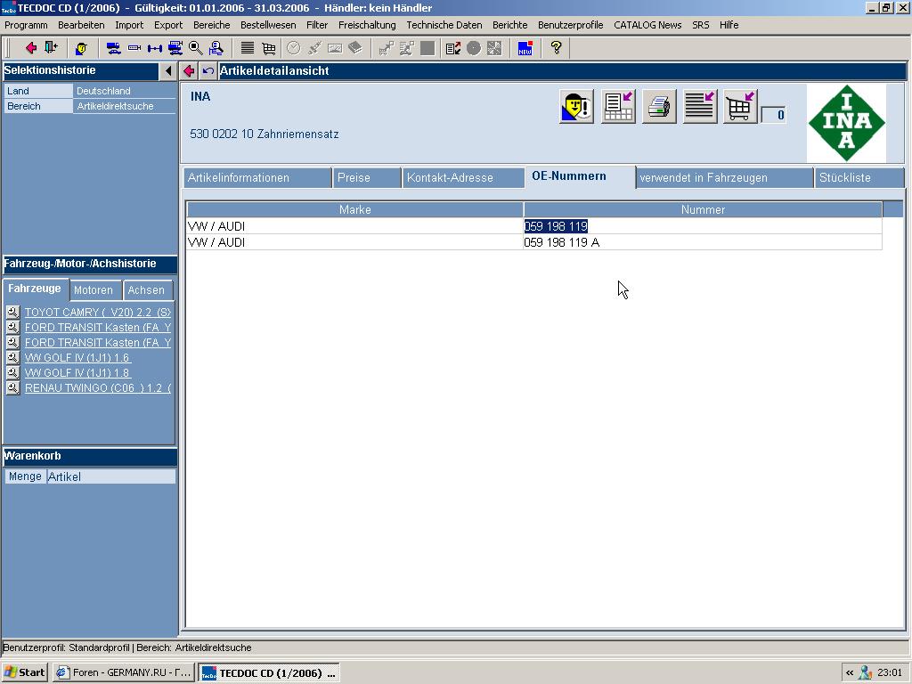Click the user info face icon button

[576, 107]
